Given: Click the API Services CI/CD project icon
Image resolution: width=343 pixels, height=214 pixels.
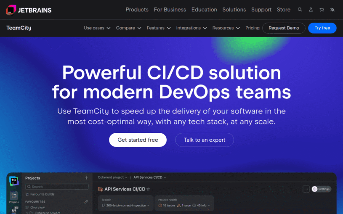Looking at the screenshot, I should 101,189.
